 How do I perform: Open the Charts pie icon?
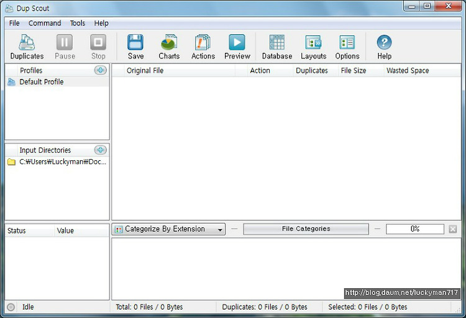169,42
